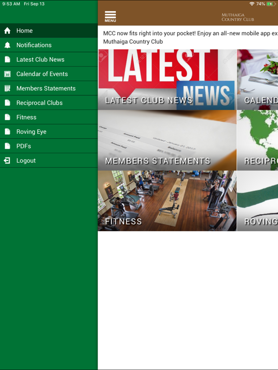The width and height of the screenshot is (278, 370).
Task: Tap the 74% battery percentage
Action: [x=261, y=4]
